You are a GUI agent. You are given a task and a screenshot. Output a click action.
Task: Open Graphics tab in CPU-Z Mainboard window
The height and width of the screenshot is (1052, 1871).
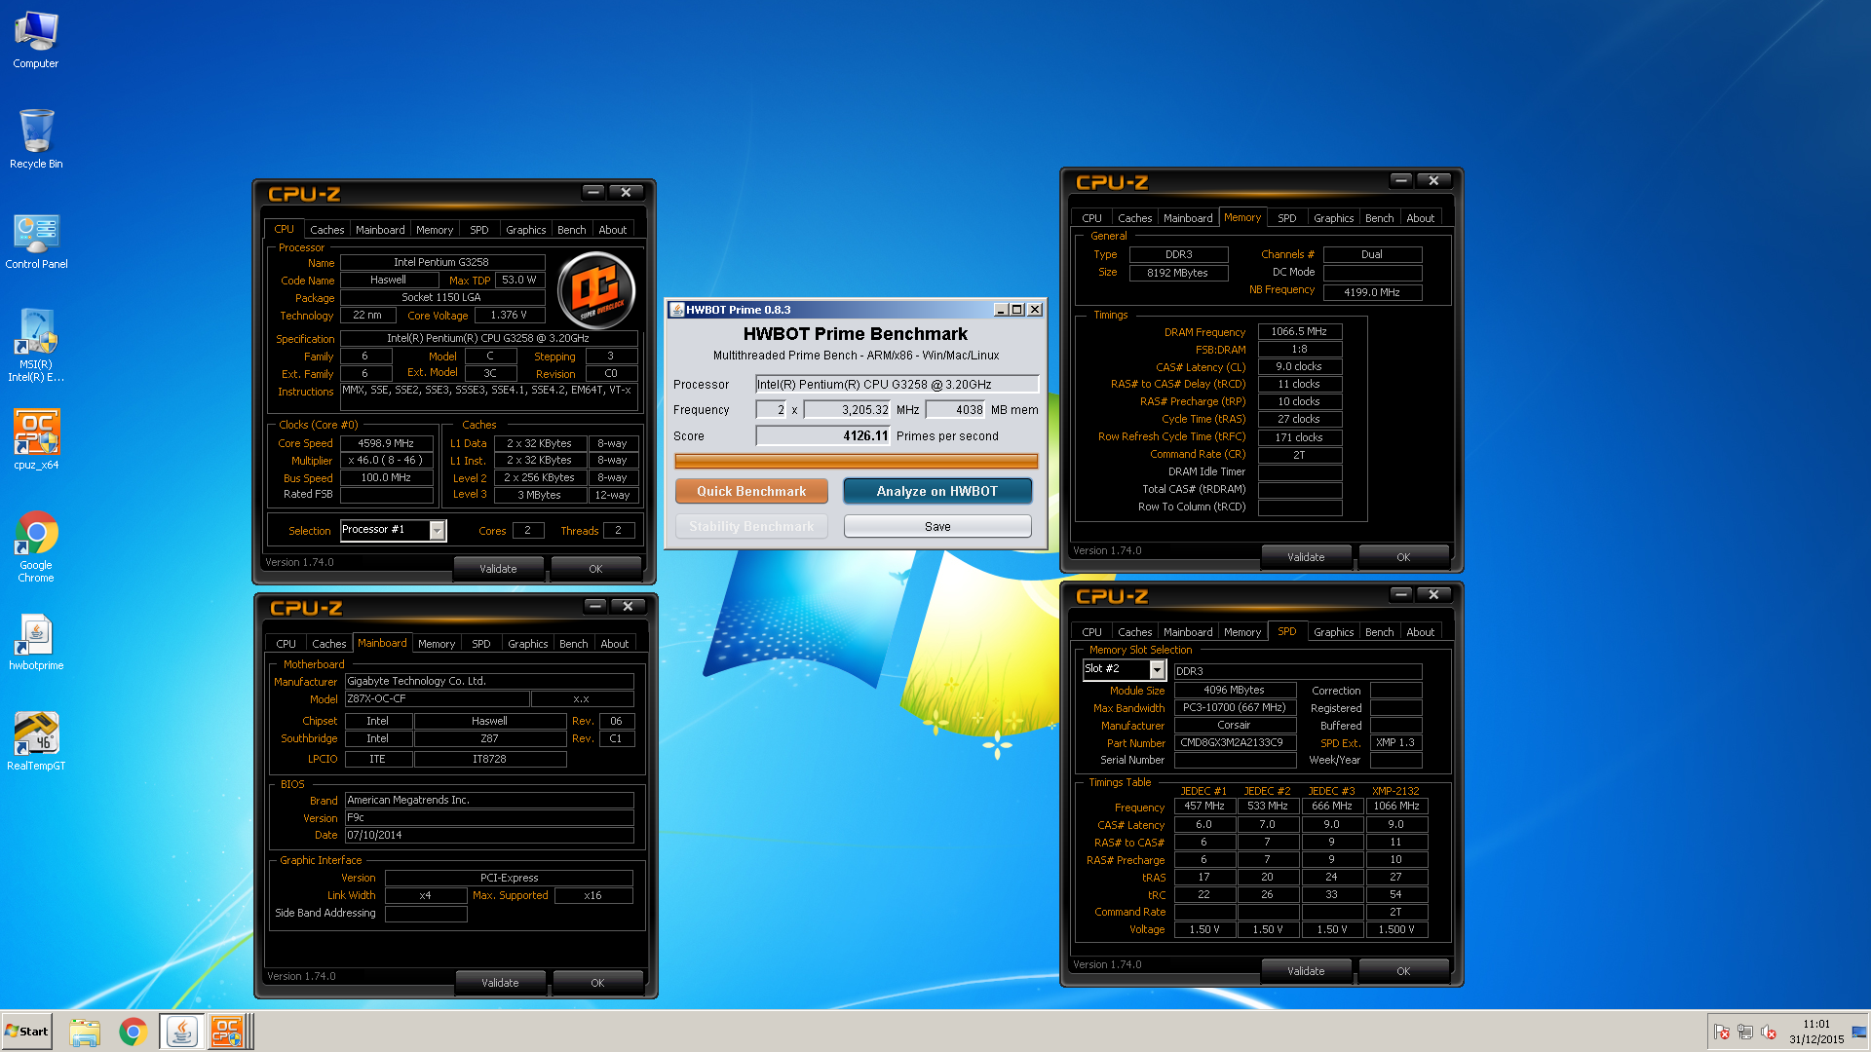point(527,644)
